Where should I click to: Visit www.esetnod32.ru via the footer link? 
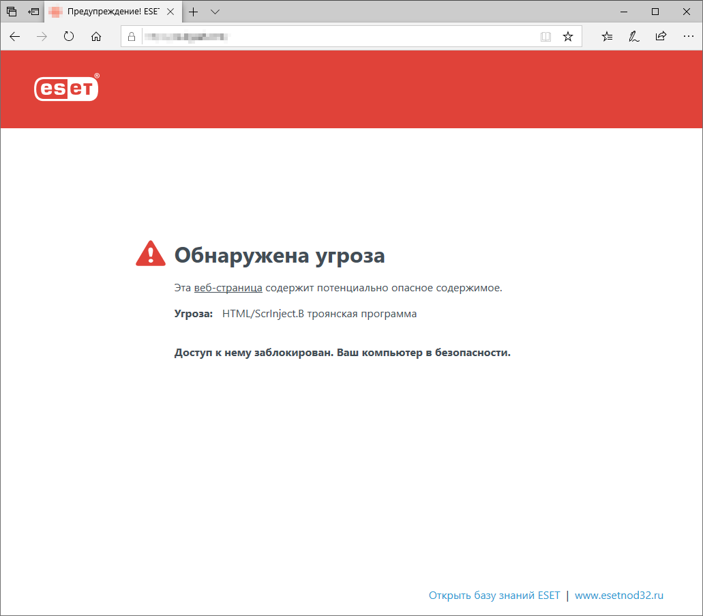coord(619,595)
